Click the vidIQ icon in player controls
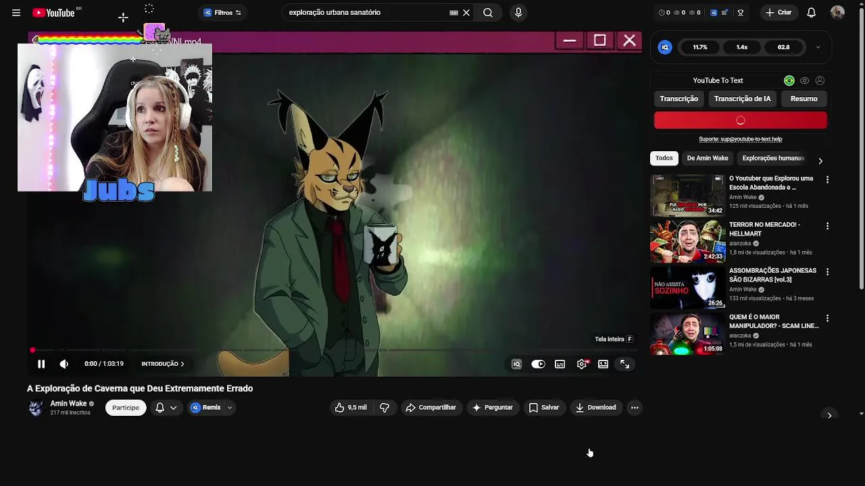Screen dimensions: 865x486 point(516,364)
